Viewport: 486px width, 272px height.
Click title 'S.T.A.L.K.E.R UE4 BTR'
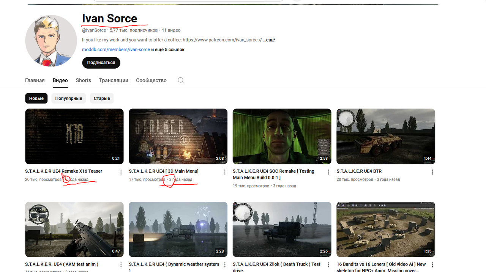(359, 171)
